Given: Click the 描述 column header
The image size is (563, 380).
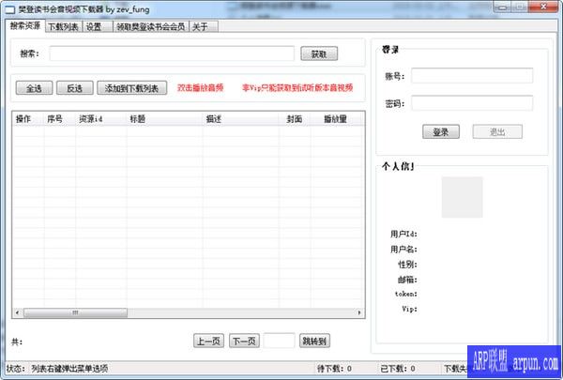Looking at the screenshot, I should pos(240,119).
